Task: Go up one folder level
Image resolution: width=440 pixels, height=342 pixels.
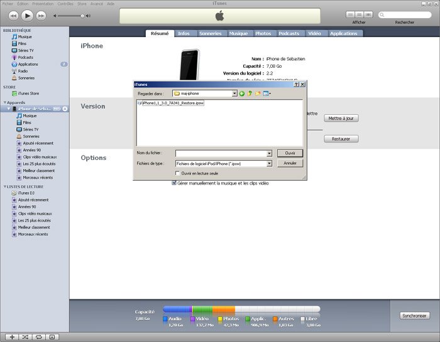Action: (250, 94)
